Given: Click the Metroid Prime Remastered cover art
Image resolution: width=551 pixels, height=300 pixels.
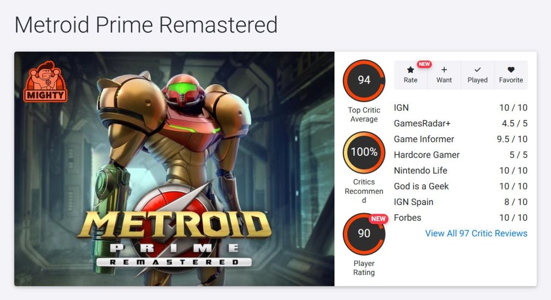Looking at the screenshot, I should (x=174, y=169).
